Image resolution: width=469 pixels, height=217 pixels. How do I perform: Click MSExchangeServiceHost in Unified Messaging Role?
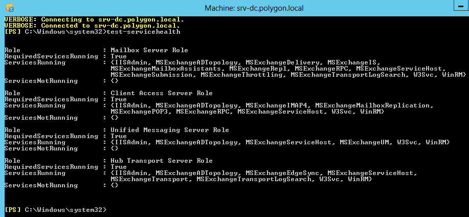pos(288,142)
